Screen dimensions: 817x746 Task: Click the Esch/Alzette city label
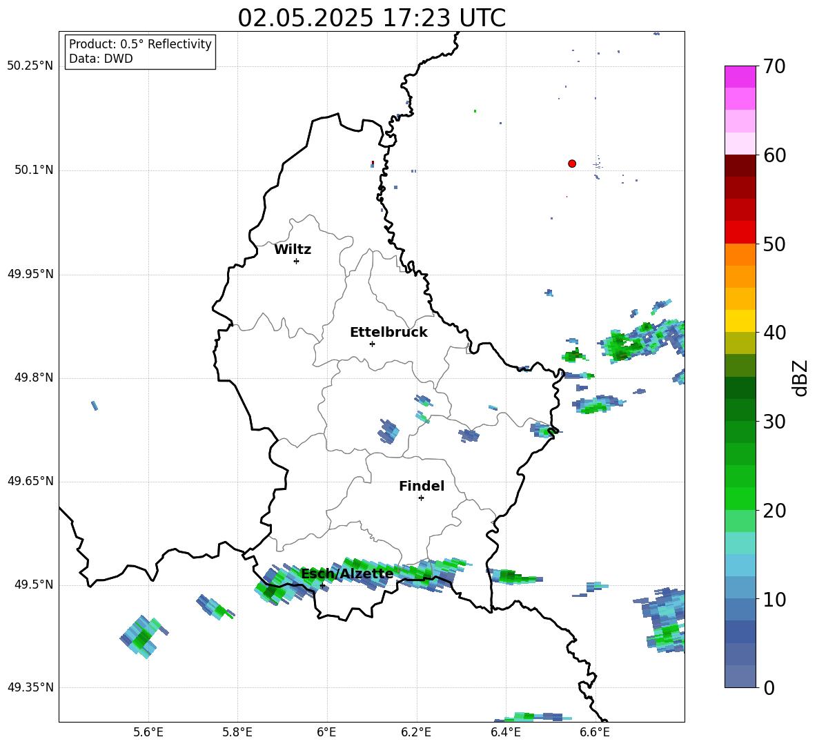(347, 574)
